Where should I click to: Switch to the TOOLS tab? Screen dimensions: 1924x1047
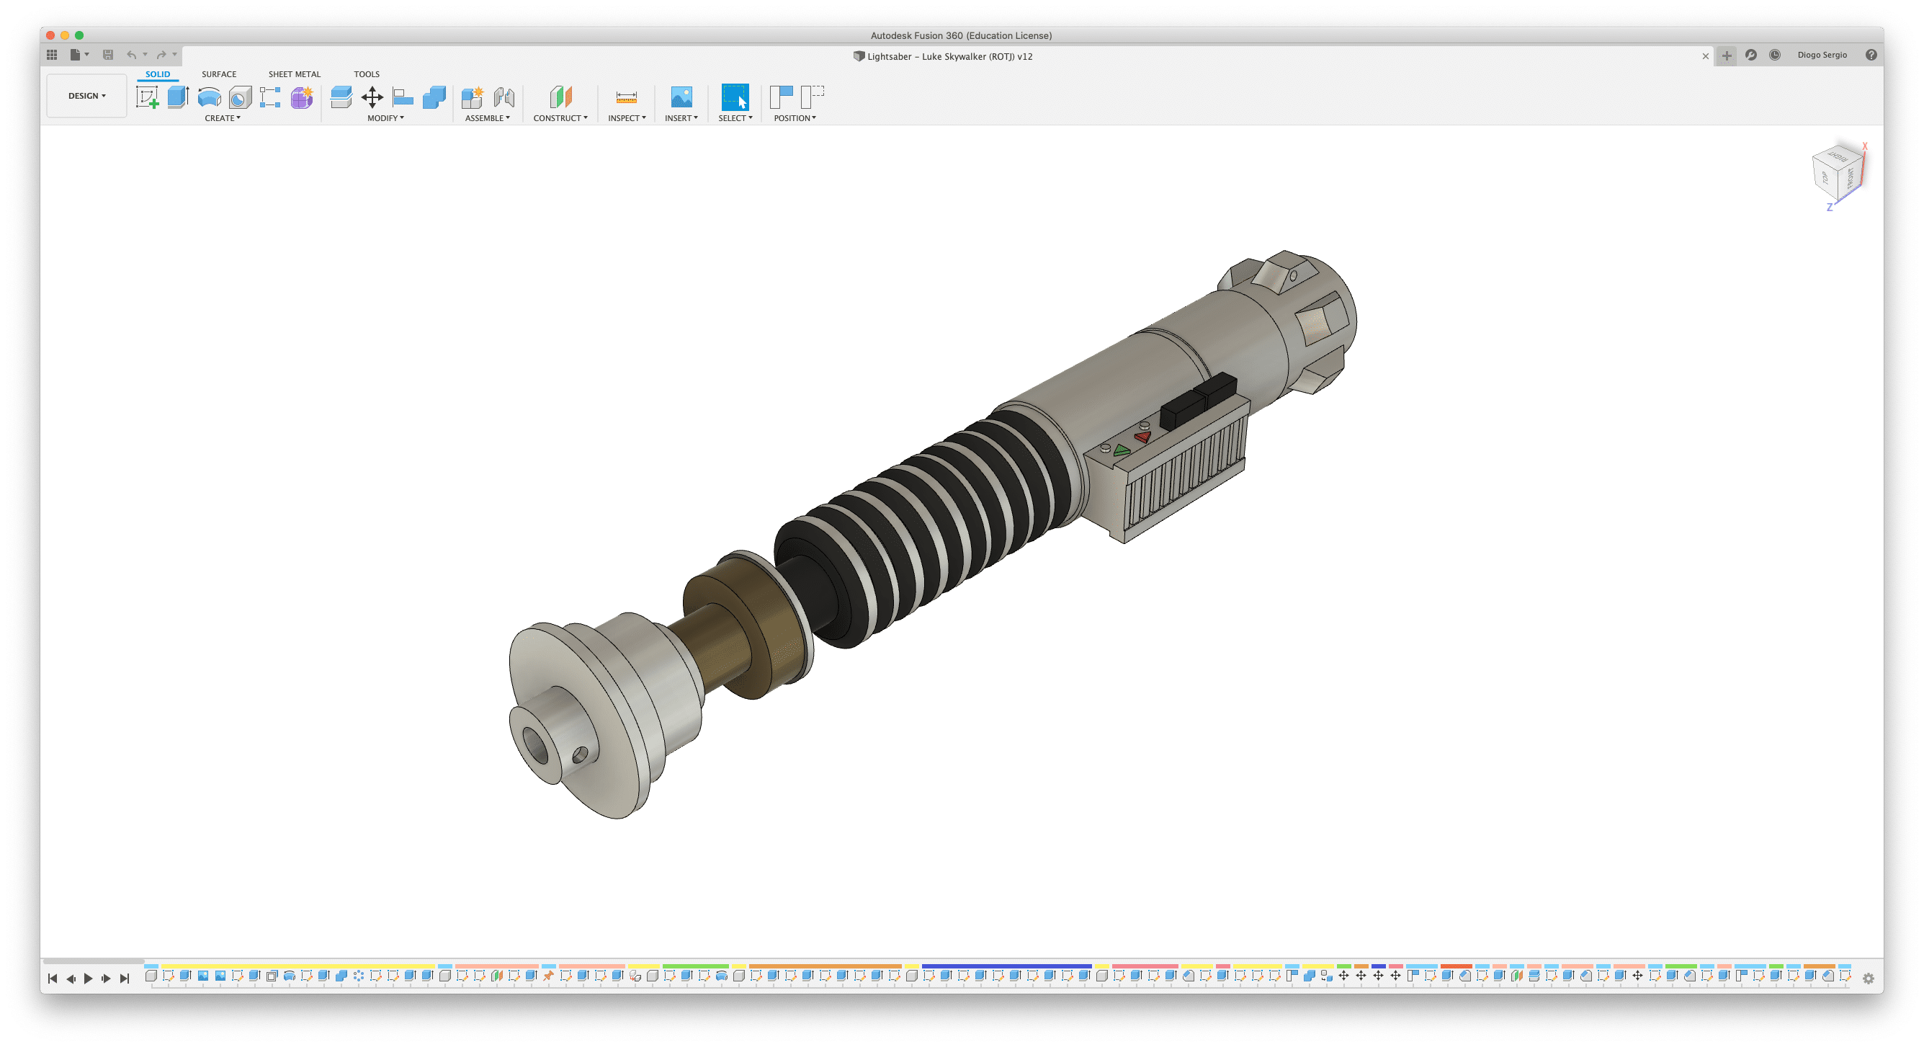366,74
